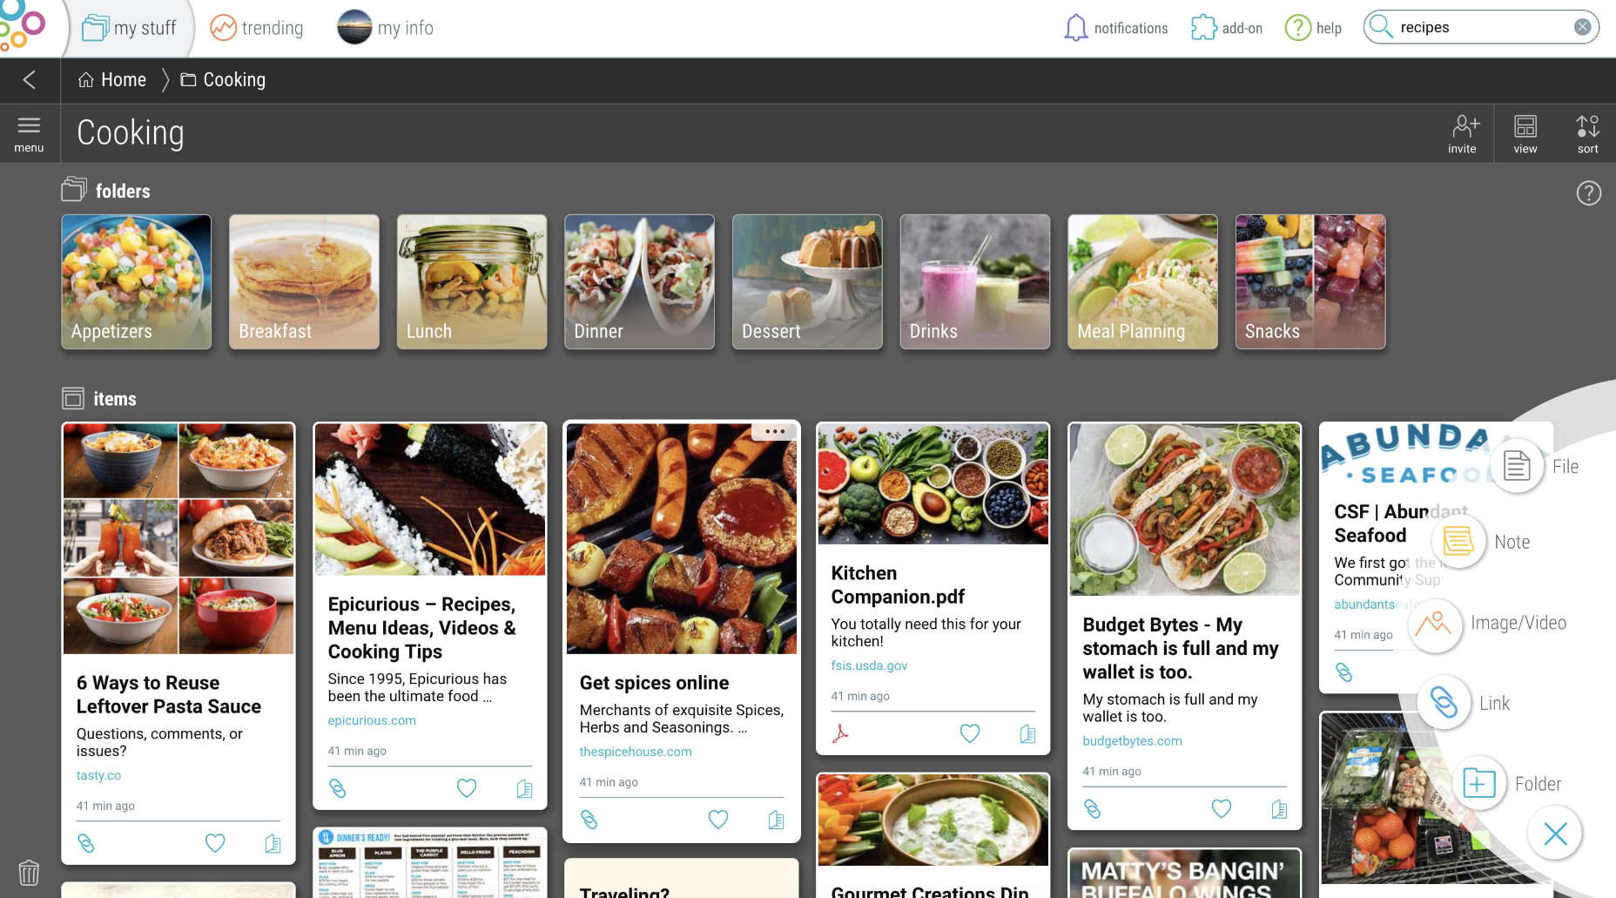Open the link icon on the Budget Bytes card
The width and height of the screenshot is (1616, 898).
point(1092,809)
